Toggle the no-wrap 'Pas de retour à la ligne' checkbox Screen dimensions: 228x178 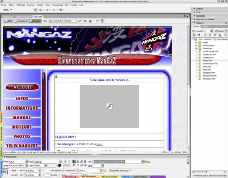point(78,170)
